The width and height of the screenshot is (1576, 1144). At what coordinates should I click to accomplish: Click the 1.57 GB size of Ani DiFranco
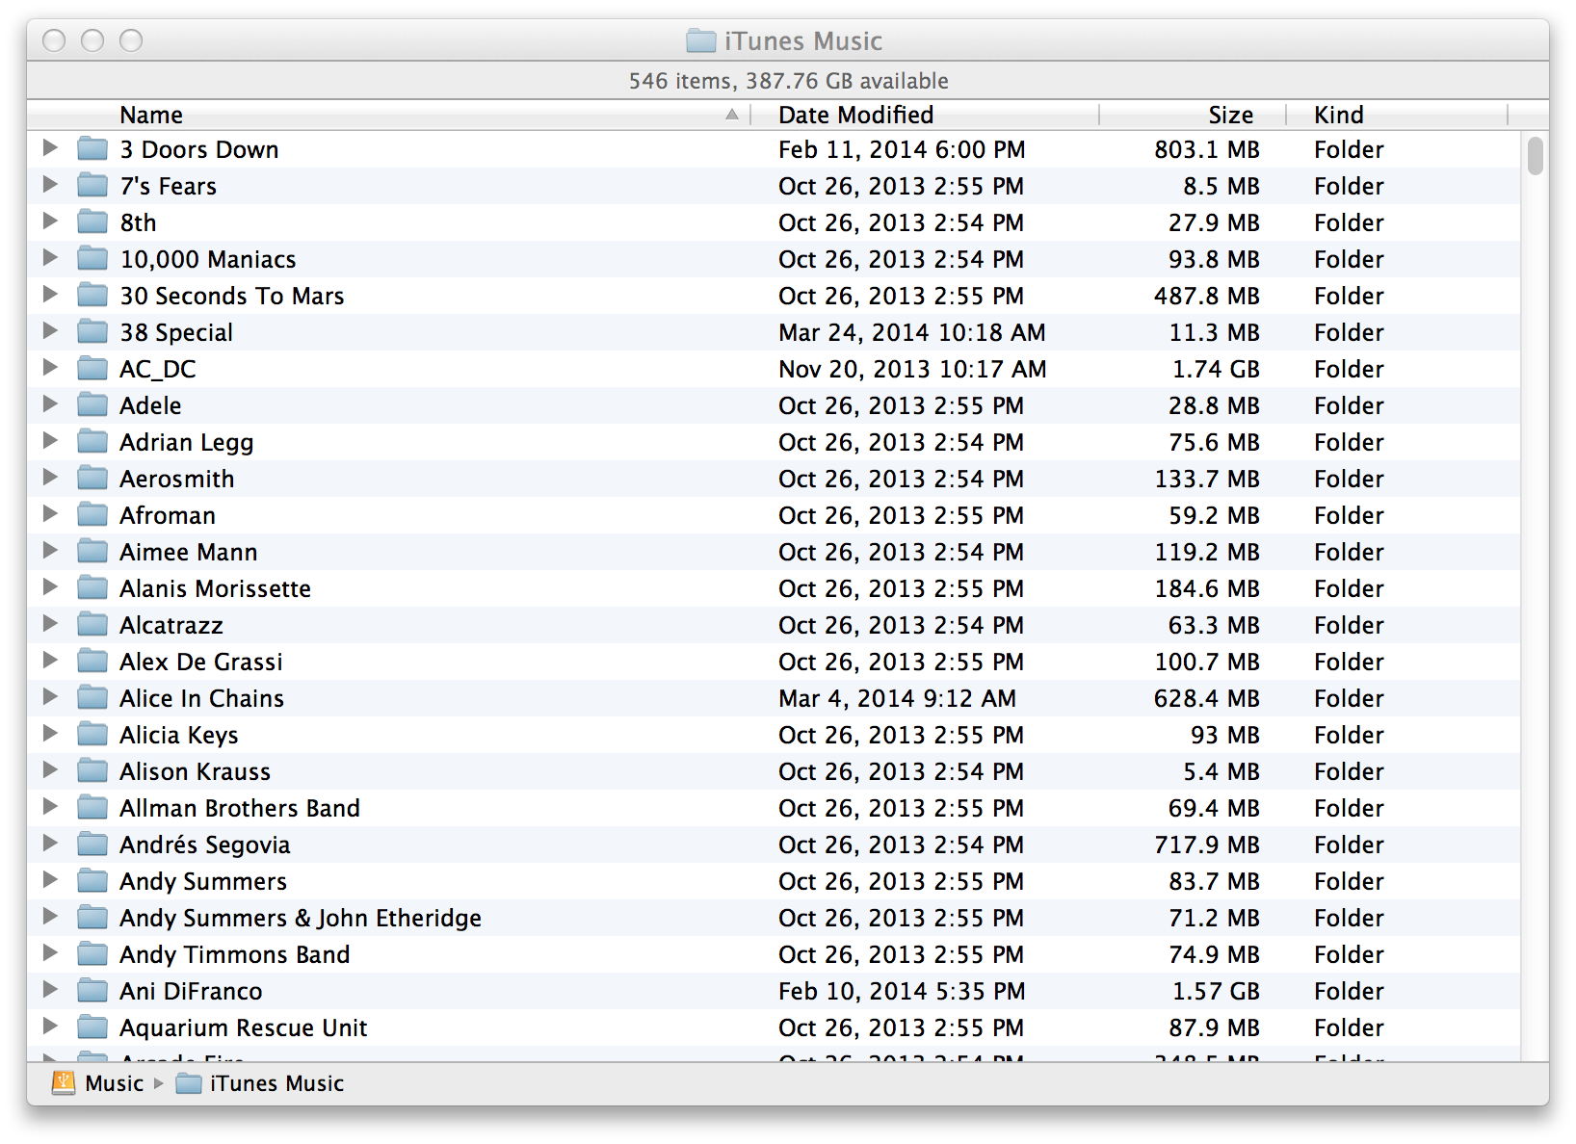pyautogui.click(x=1216, y=991)
